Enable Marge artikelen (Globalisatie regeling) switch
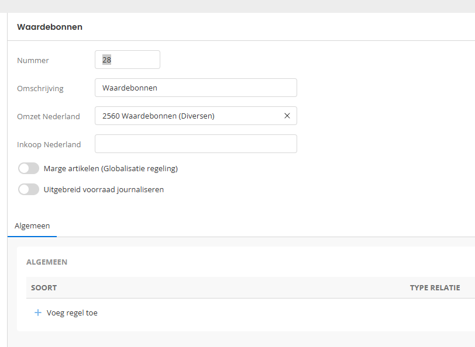This screenshot has width=475, height=347. [x=29, y=168]
